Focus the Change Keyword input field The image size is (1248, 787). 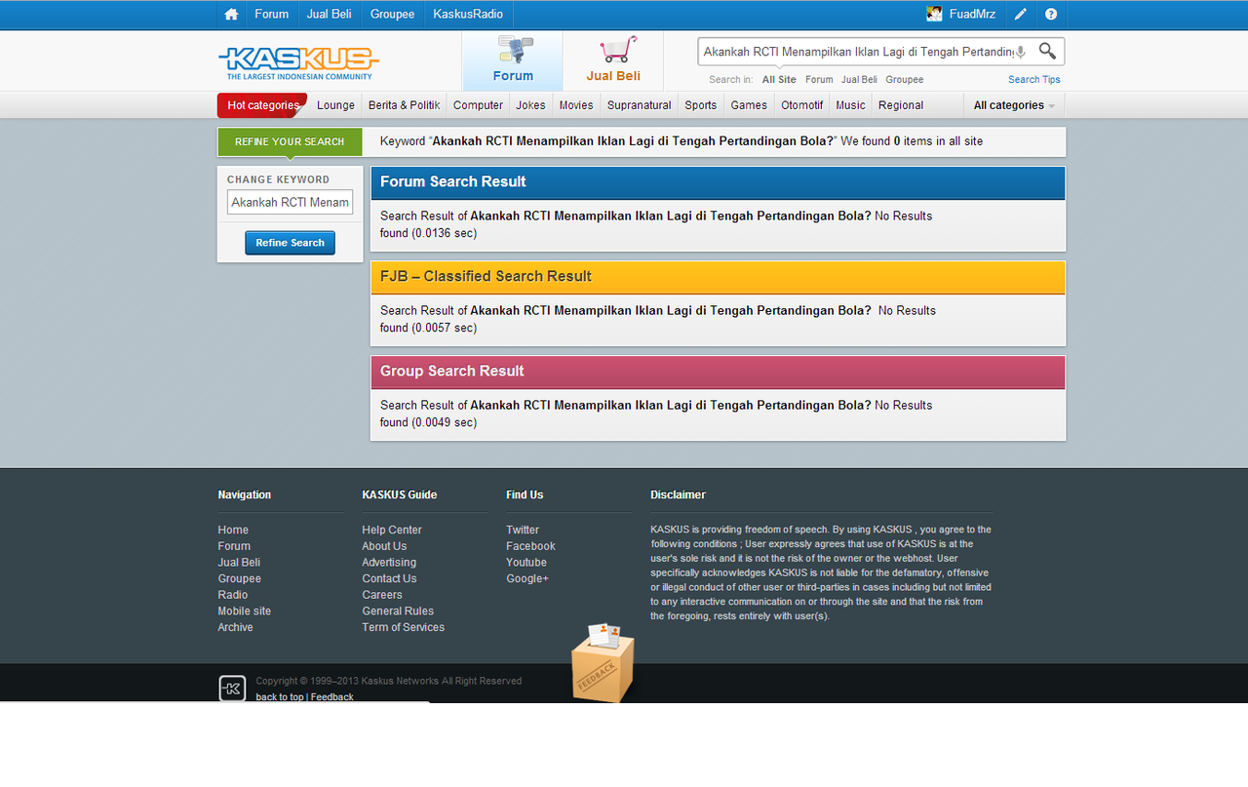point(290,202)
